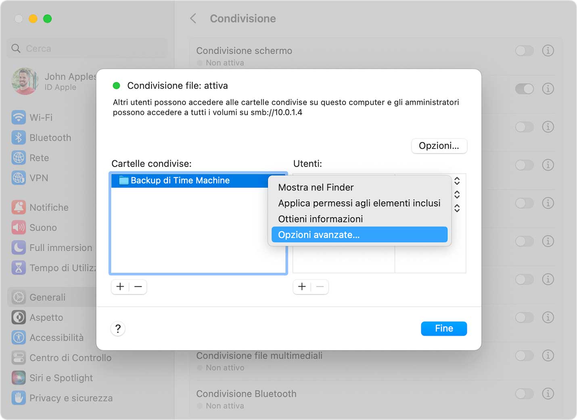This screenshot has height=420, width=577.
Task: Open first user permission stepper popup
Action: pyautogui.click(x=457, y=181)
